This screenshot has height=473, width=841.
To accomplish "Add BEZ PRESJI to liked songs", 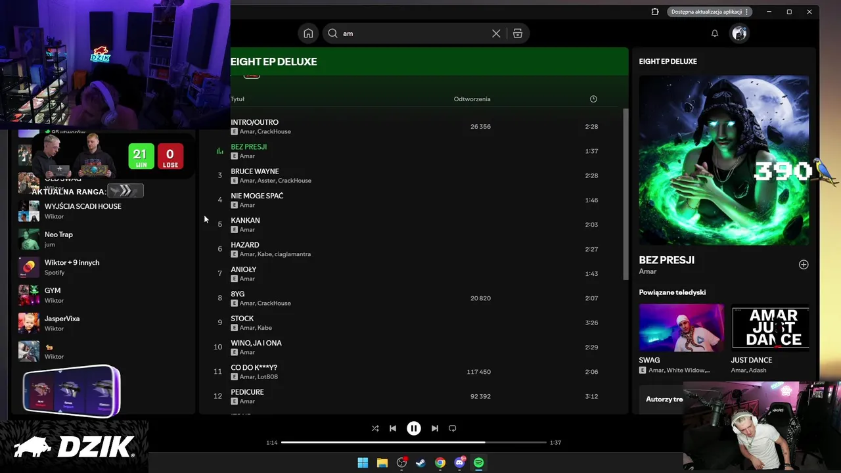I will pyautogui.click(x=804, y=265).
